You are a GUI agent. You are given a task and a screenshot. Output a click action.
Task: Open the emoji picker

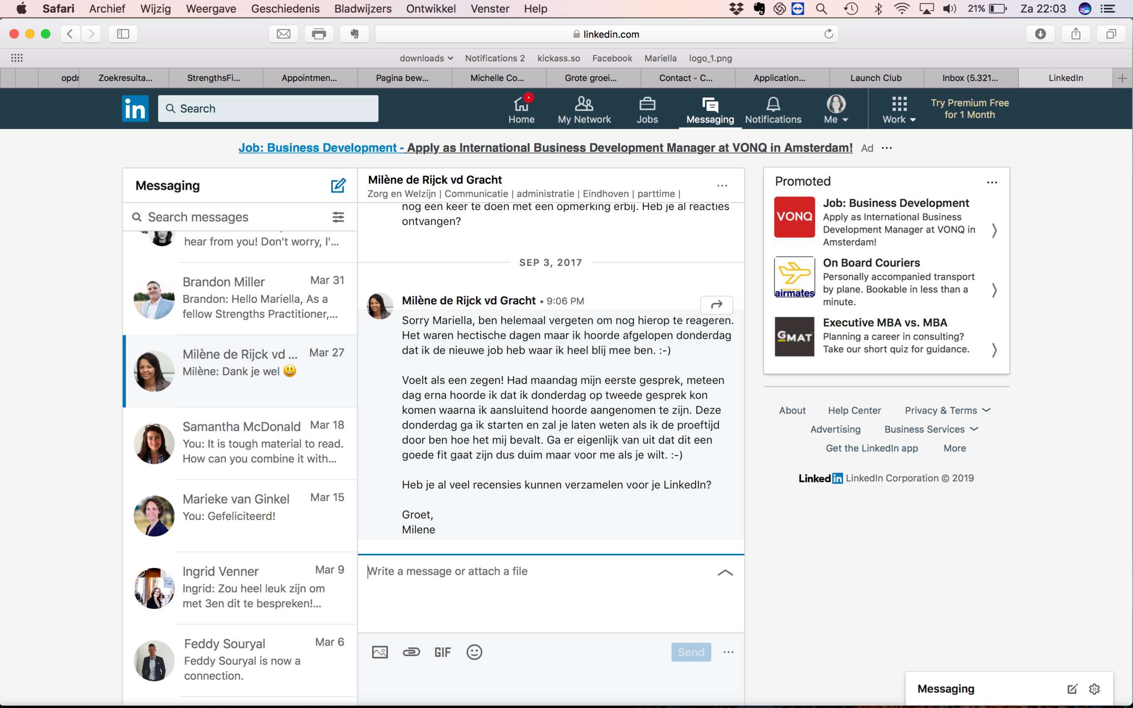[x=474, y=652]
